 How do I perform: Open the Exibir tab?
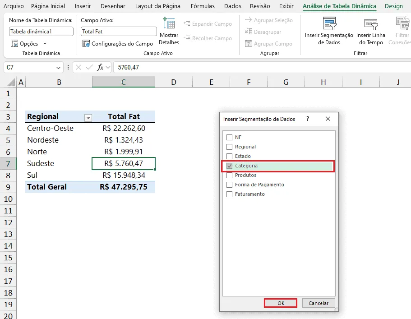pyautogui.click(x=286, y=6)
